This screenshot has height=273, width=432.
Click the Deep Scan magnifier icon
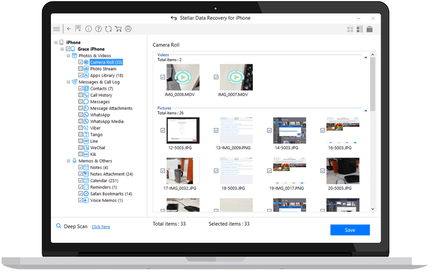[59, 226]
